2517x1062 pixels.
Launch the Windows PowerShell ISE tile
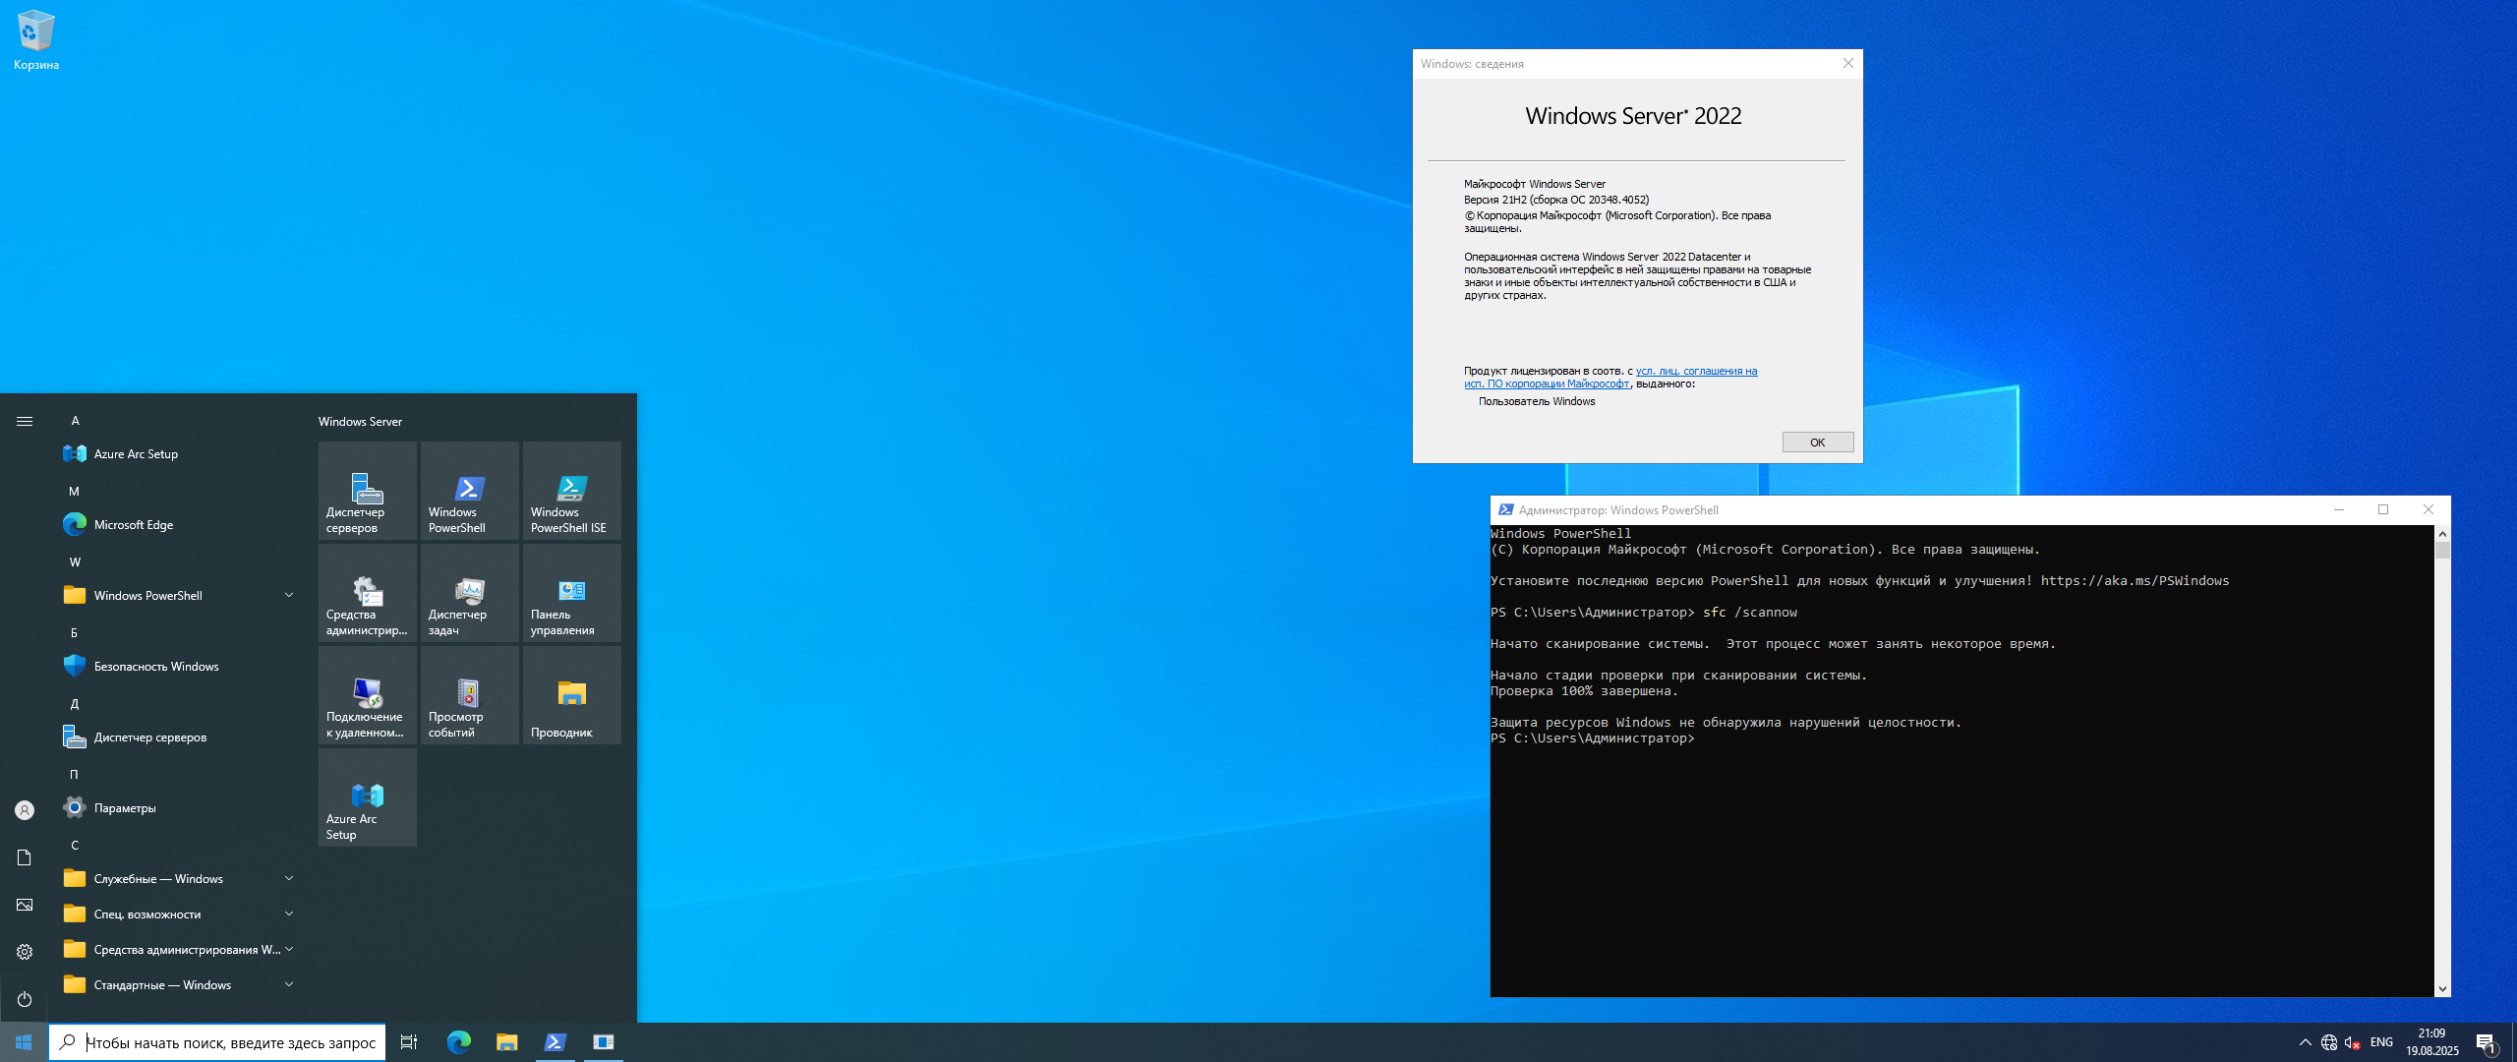click(572, 491)
